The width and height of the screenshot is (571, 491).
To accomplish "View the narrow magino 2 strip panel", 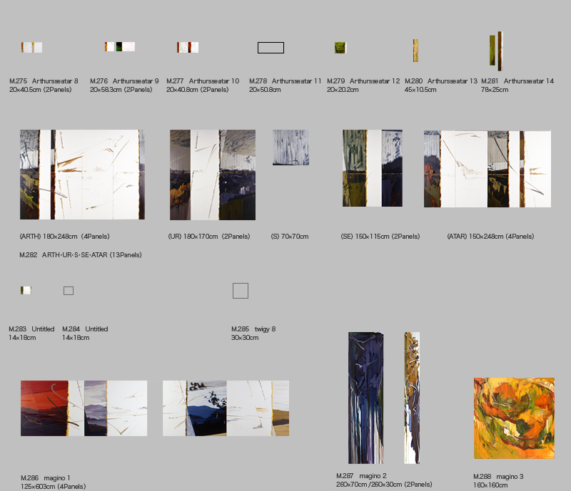I will [412, 398].
